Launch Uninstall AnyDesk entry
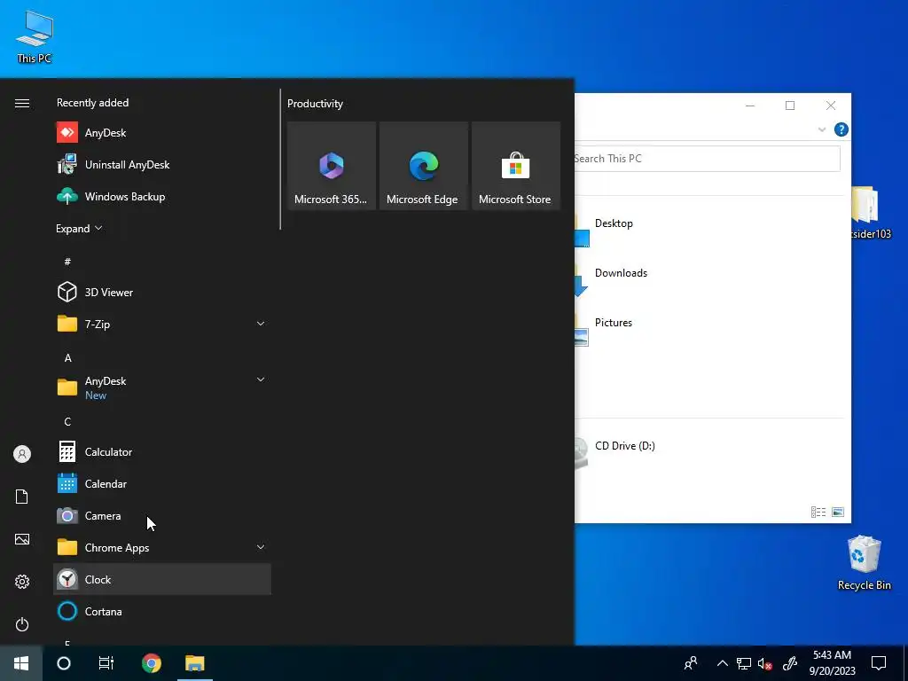The width and height of the screenshot is (908, 681). (162, 164)
